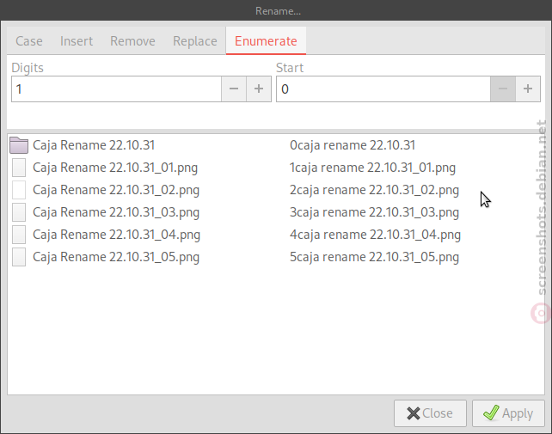Select the Caja Rename 22.10.31_05.png name
The height and width of the screenshot is (434, 552).
coord(116,257)
